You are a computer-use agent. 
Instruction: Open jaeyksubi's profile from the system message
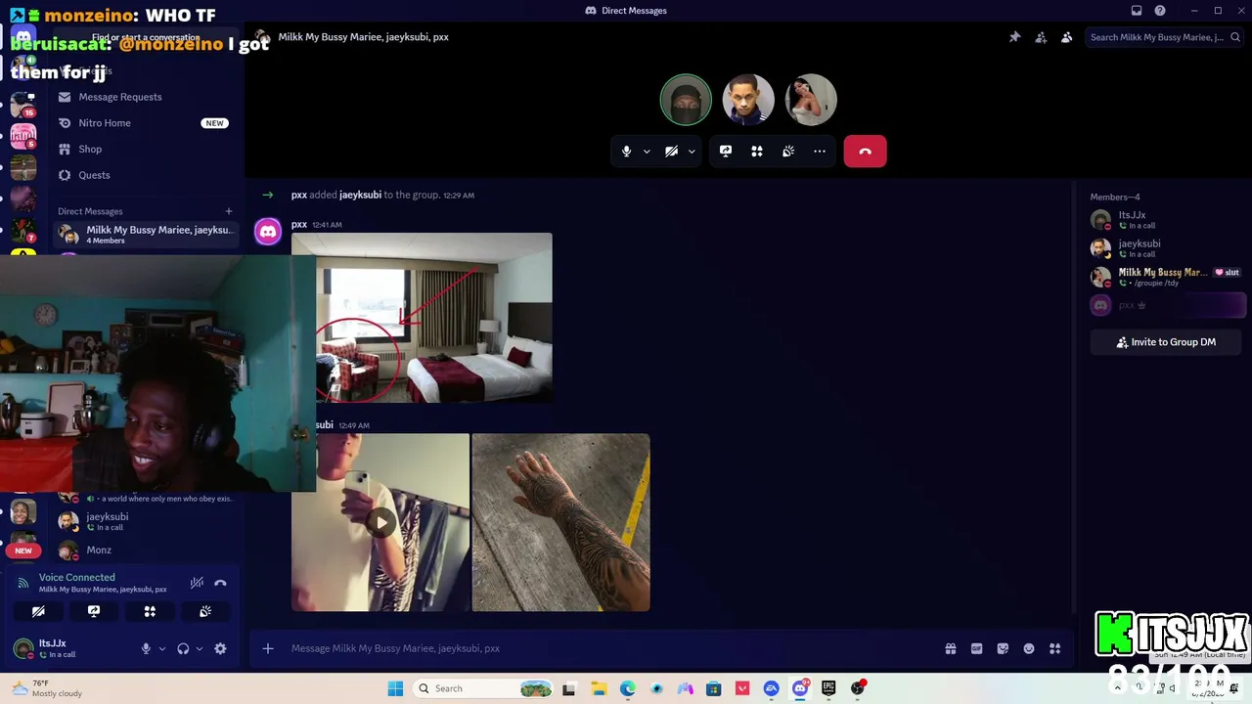pyautogui.click(x=360, y=195)
